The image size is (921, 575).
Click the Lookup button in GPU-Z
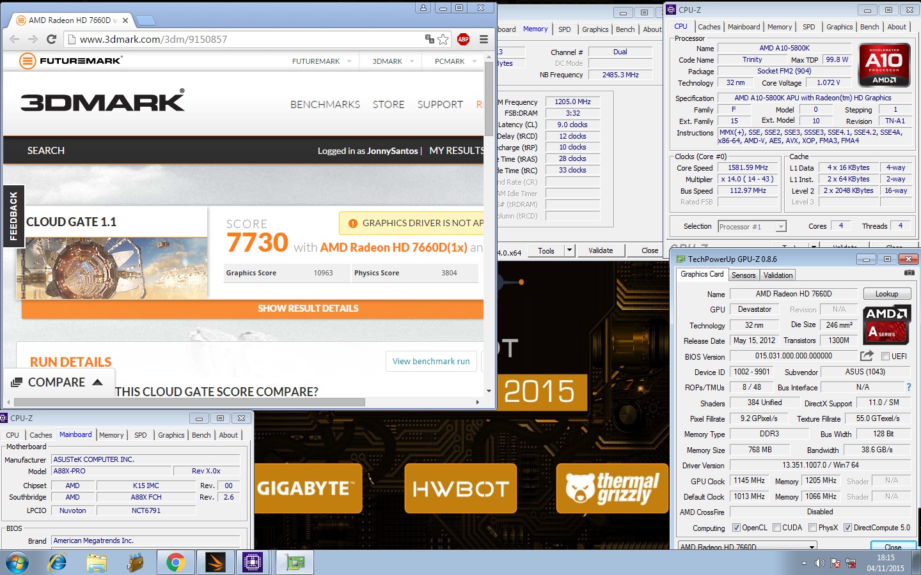click(886, 294)
